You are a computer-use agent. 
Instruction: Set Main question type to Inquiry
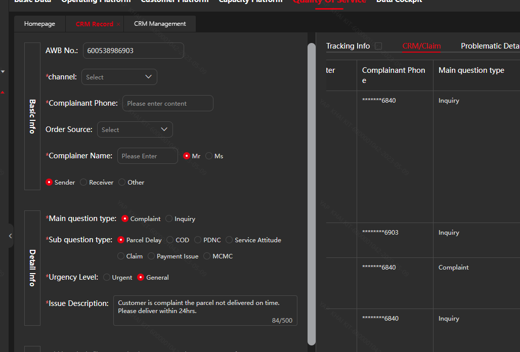[x=169, y=219]
